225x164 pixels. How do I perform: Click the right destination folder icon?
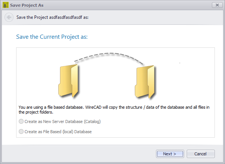coord(145,82)
